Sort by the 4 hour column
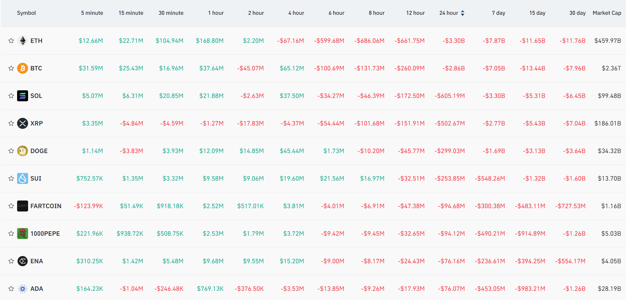626x300 pixels. point(296,13)
